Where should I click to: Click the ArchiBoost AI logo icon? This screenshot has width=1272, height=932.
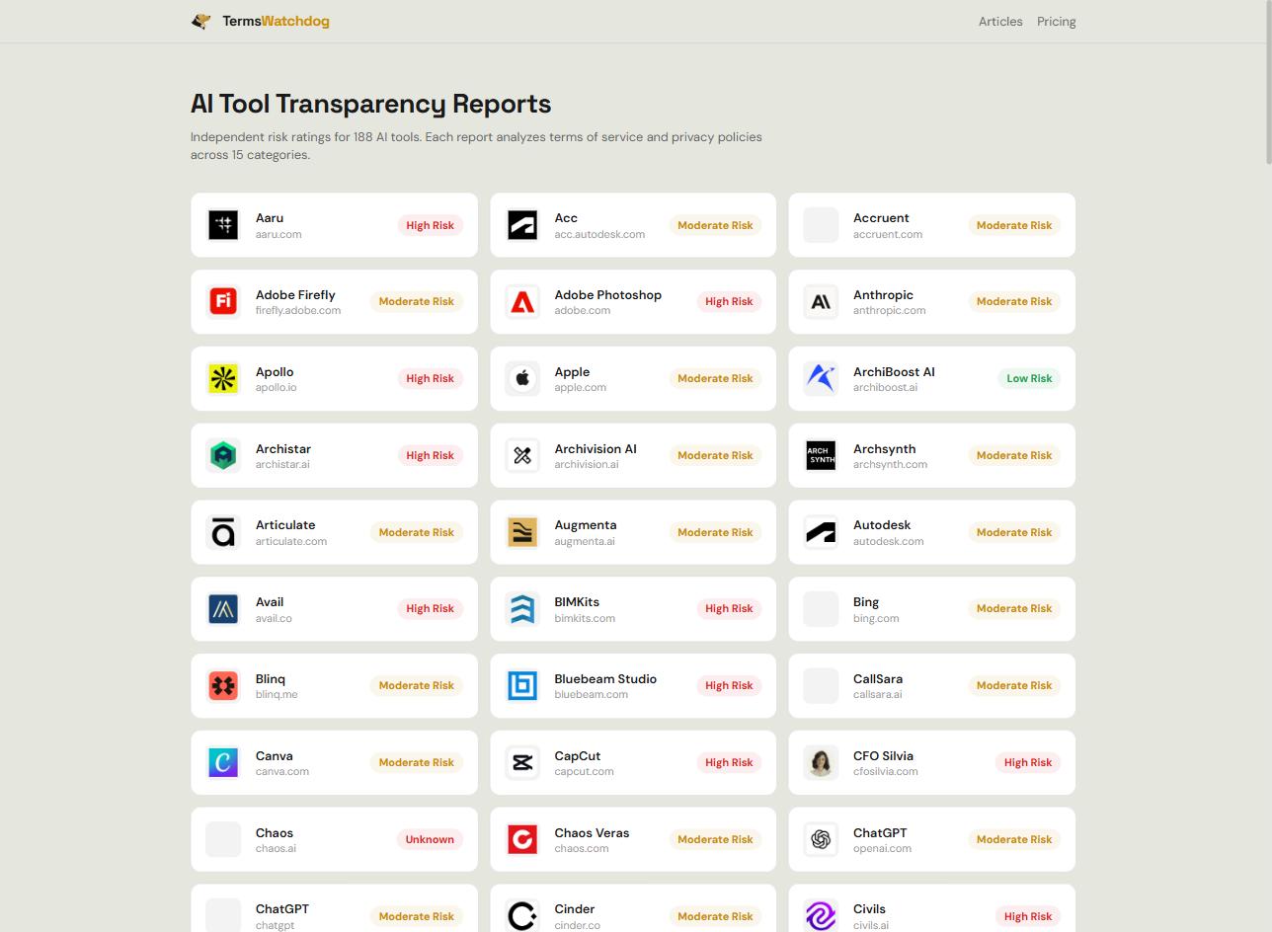[821, 378]
